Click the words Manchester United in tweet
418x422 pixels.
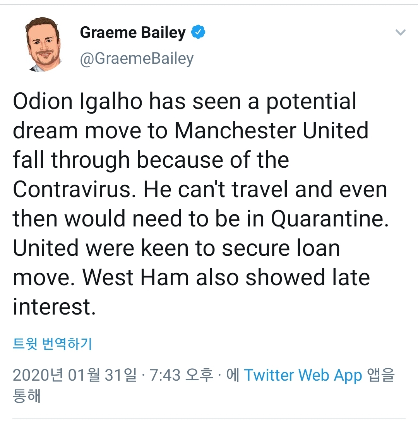271,131
